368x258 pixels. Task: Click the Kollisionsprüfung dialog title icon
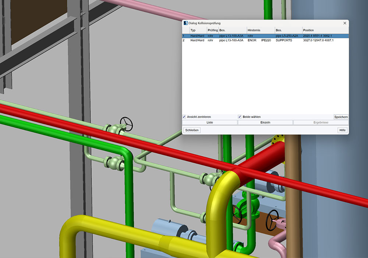185,23
